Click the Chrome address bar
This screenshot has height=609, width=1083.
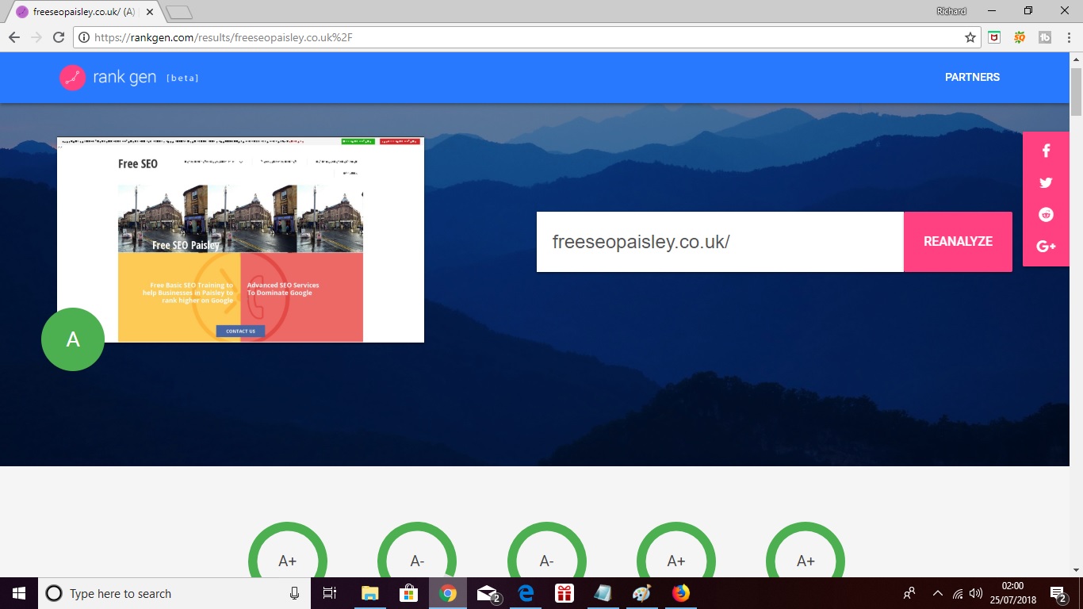(x=526, y=37)
